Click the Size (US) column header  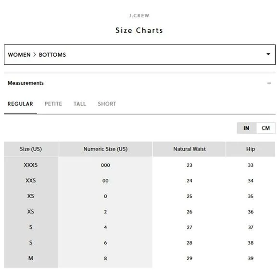(31, 149)
